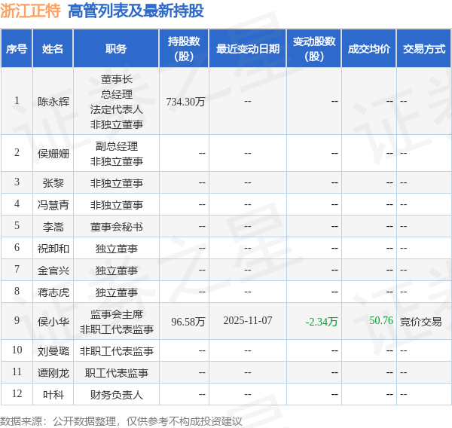Viewport: 452px width, 428px height.
Task: Click the 序号 column header
Action: coord(17,49)
